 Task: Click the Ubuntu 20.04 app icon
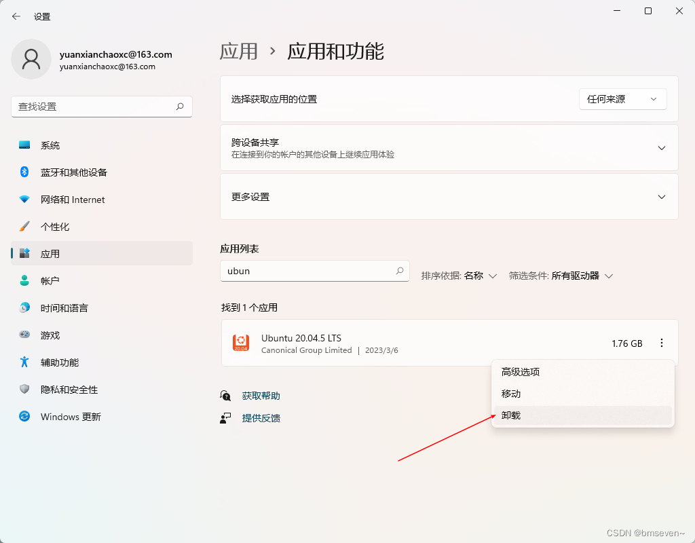click(x=241, y=343)
